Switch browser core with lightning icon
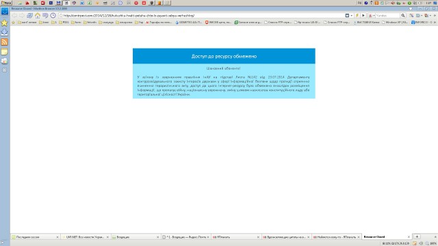 pyautogui.click(x=357, y=16)
